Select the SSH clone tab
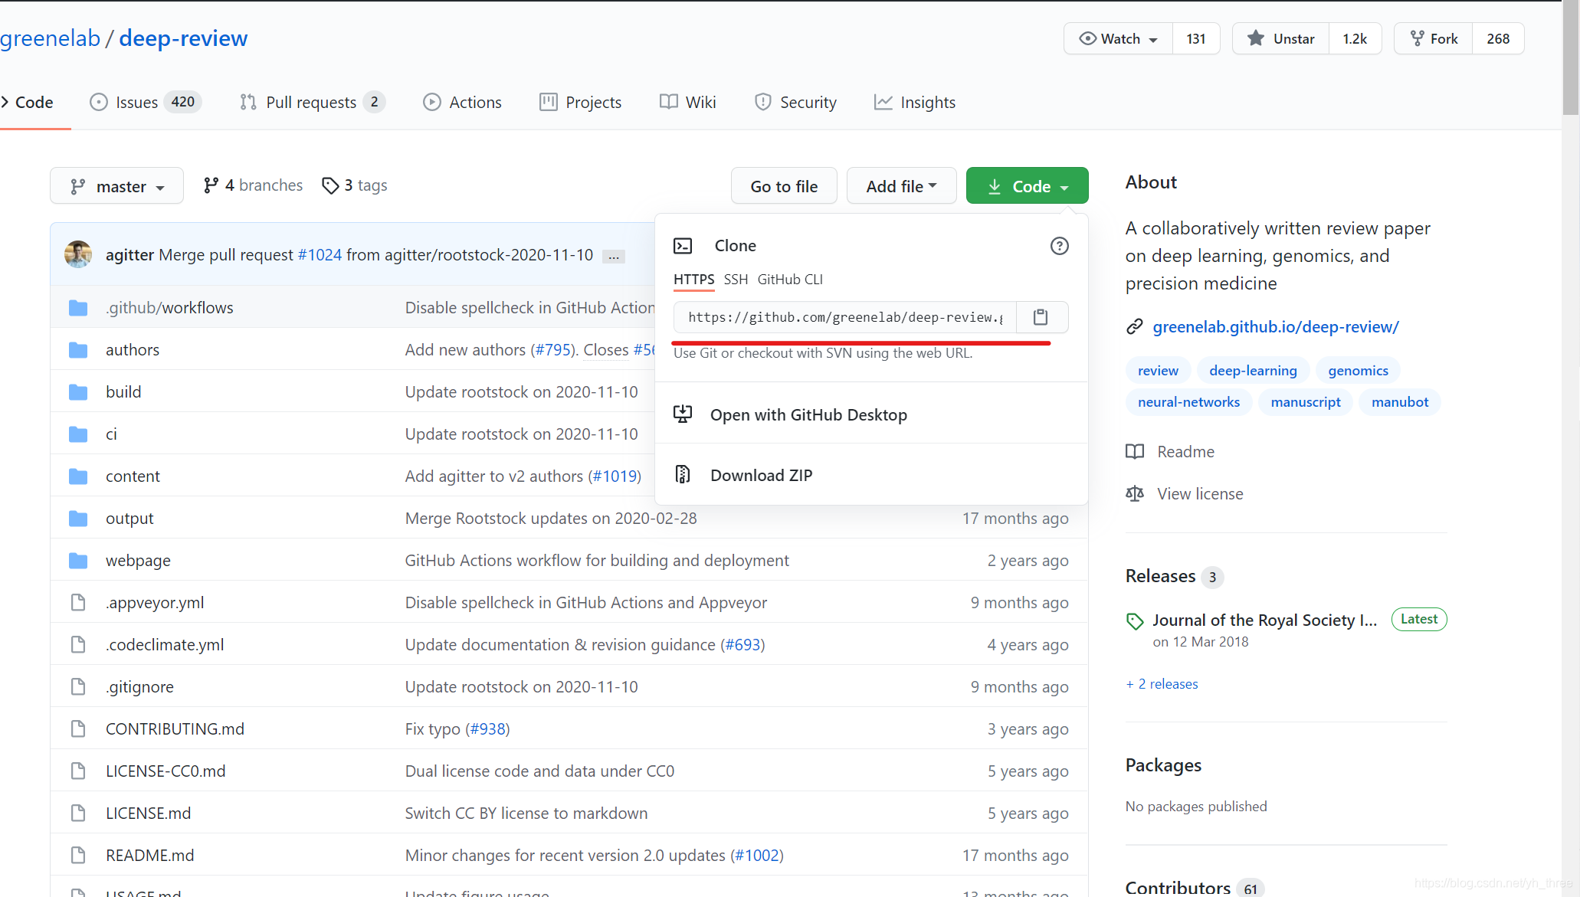 [x=736, y=280]
